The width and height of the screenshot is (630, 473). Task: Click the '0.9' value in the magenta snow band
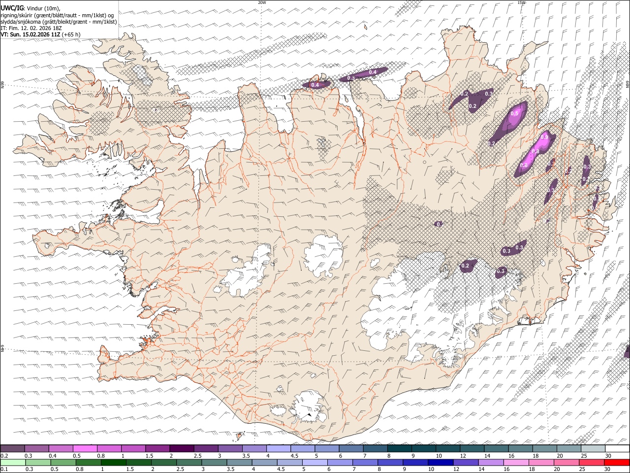click(544, 137)
